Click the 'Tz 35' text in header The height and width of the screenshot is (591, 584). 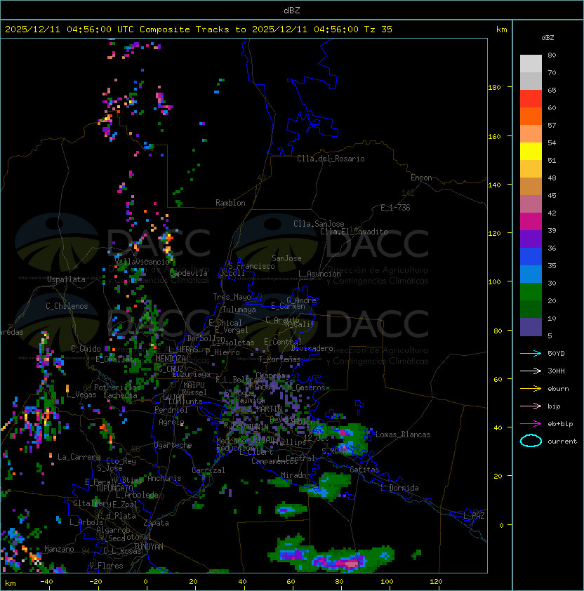click(x=378, y=29)
